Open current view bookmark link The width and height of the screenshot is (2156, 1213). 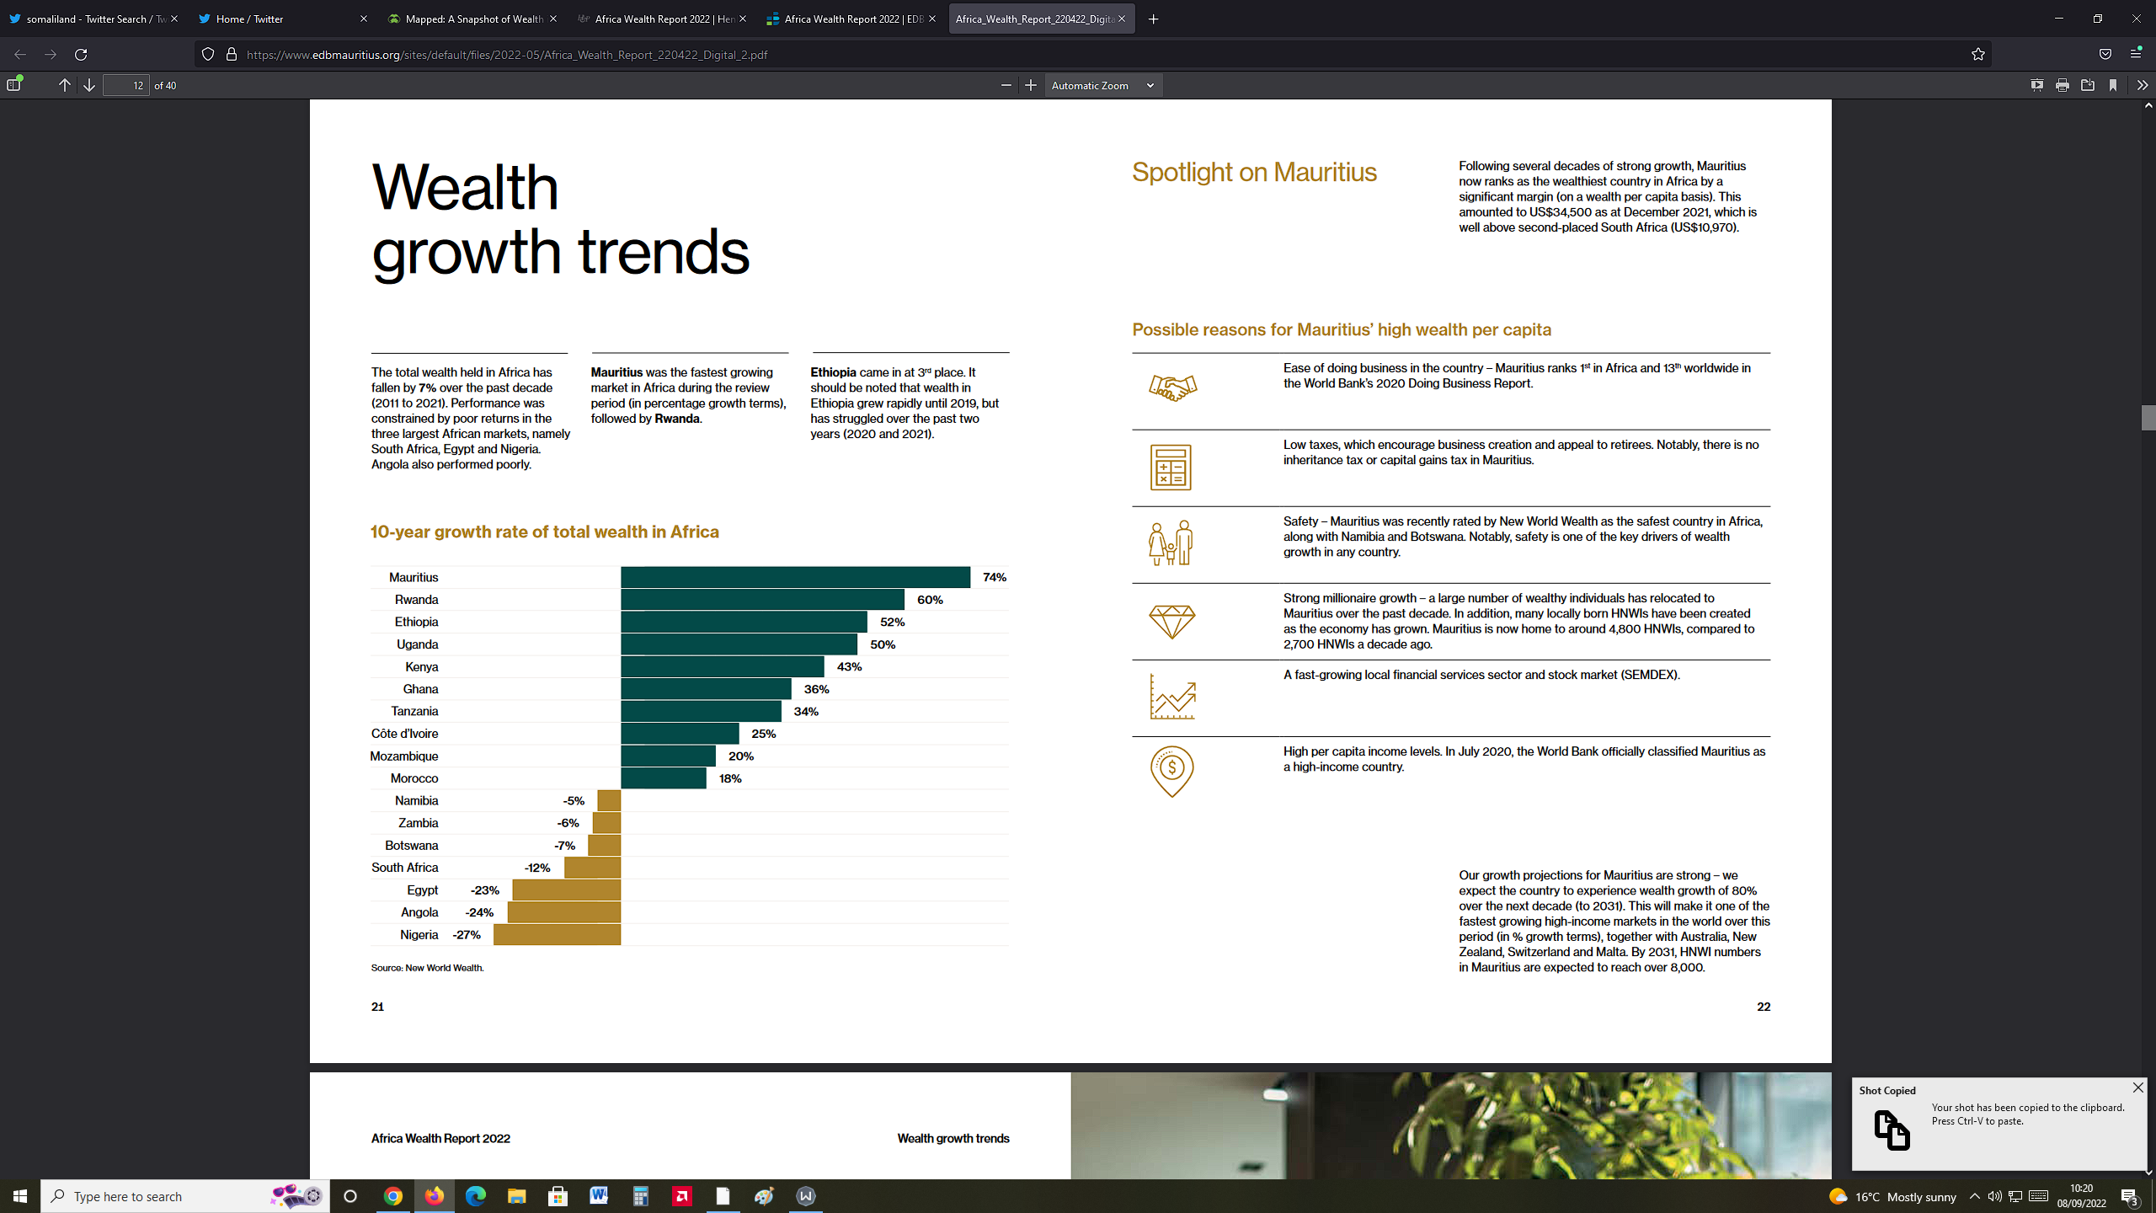(2113, 85)
